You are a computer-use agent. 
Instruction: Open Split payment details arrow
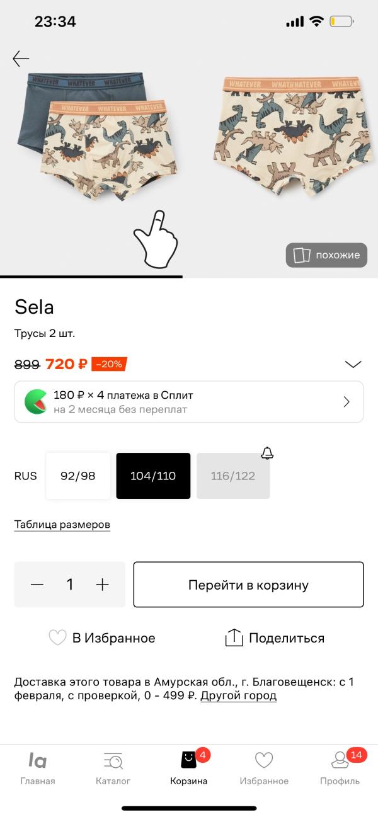click(x=346, y=401)
